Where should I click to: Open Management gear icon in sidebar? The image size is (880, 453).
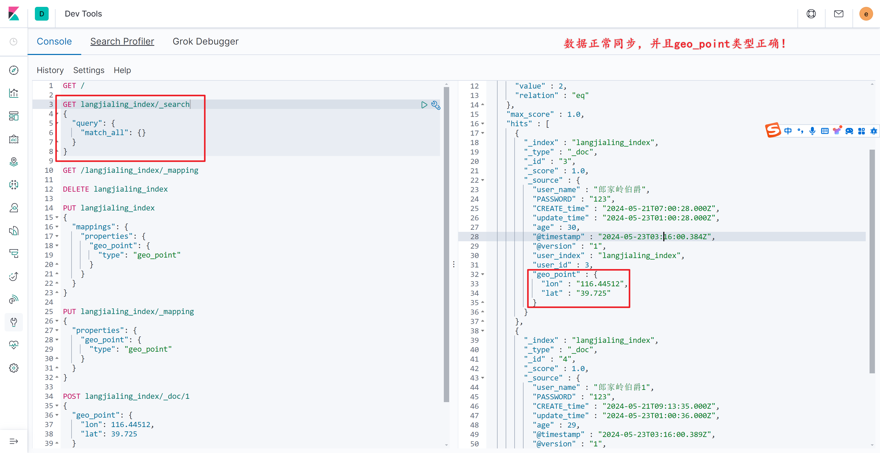click(x=14, y=368)
